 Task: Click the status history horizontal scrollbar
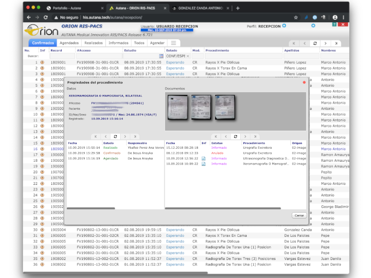(90, 208)
